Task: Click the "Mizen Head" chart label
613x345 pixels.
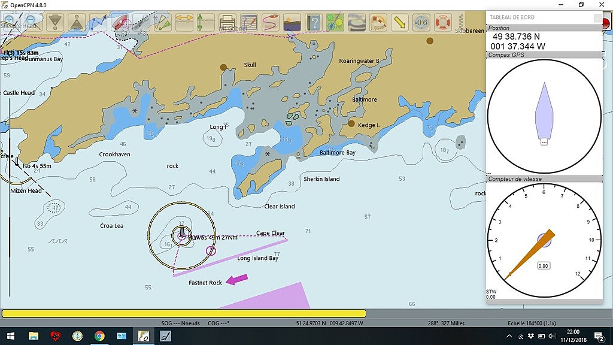Action: [x=26, y=191]
